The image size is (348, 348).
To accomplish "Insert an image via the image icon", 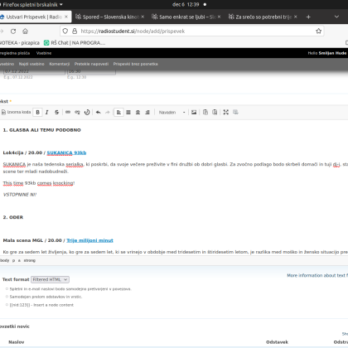I will click(194, 112).
